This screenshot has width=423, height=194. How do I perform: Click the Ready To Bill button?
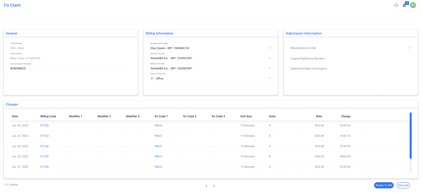(x=384, y=185)
